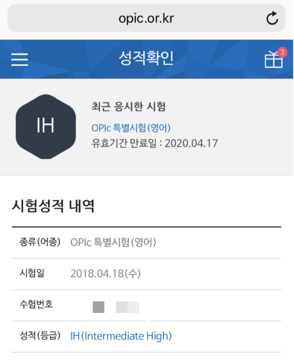Open the hamburger menu
The image size is (294, 361).
(20, 59)
